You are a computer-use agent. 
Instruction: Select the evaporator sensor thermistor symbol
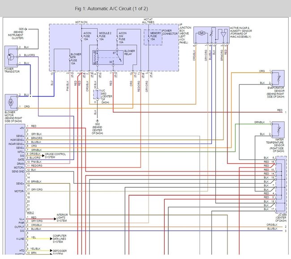tap(278, 79)
